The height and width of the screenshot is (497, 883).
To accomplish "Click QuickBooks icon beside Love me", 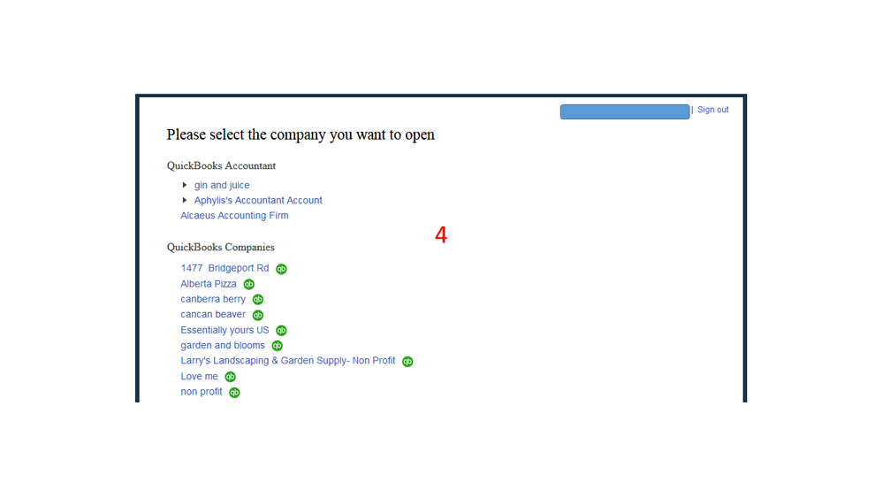I will pos(231,377).
